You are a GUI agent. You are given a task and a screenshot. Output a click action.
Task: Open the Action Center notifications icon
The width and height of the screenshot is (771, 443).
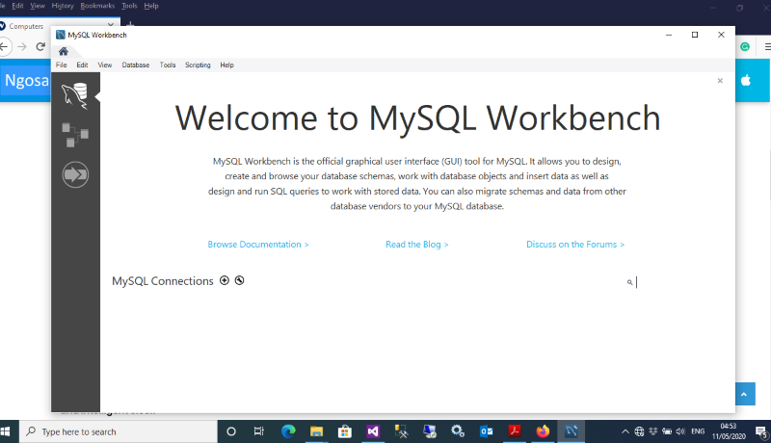coord(761,432)
